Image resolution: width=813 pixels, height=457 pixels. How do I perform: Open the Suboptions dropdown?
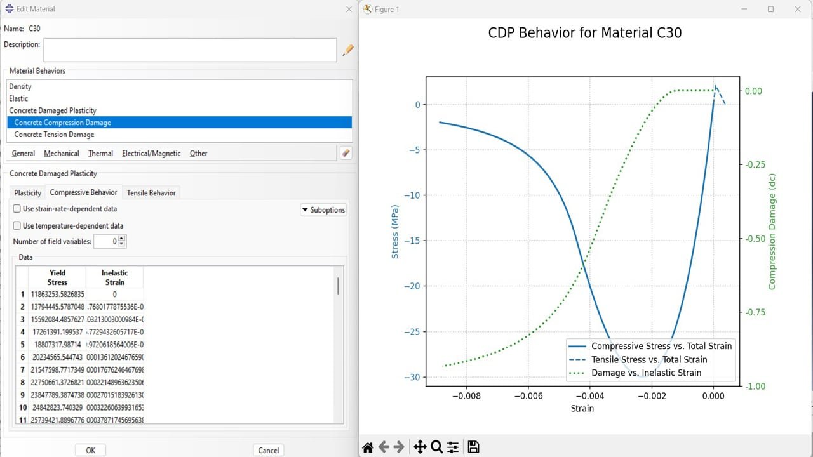323,210
